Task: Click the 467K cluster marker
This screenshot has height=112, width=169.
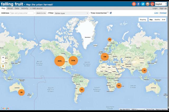Action: pyautogui.click(x=60, y=61)
